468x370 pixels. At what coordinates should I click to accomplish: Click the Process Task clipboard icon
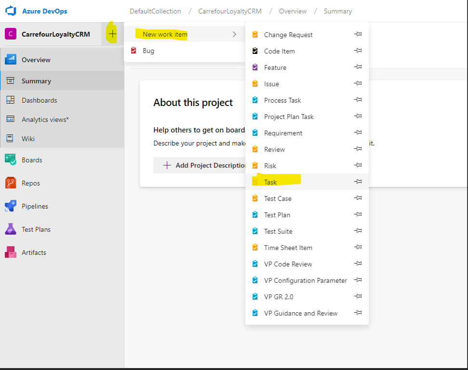point(255,100)
